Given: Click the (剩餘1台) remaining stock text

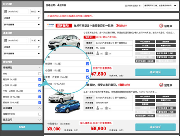Looking at the screenshot, I should point(121,26).
